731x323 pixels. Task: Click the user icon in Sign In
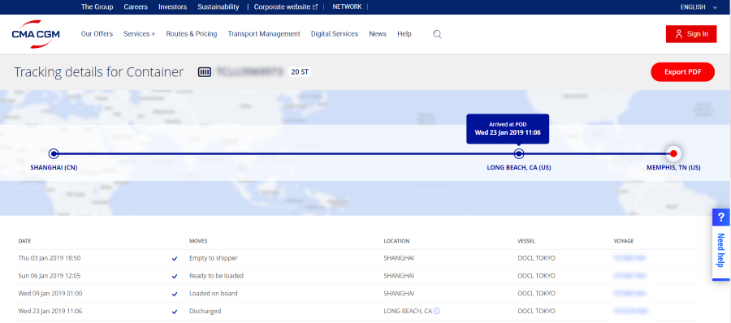pyautogui.click(x=679, y=34)
